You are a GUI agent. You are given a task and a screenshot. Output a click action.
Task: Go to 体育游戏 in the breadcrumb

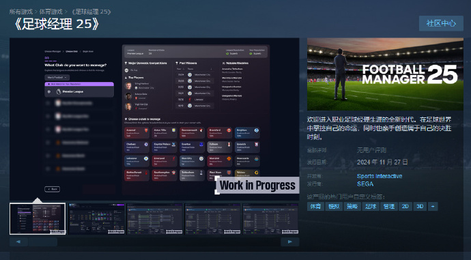[x=51, y=12]
